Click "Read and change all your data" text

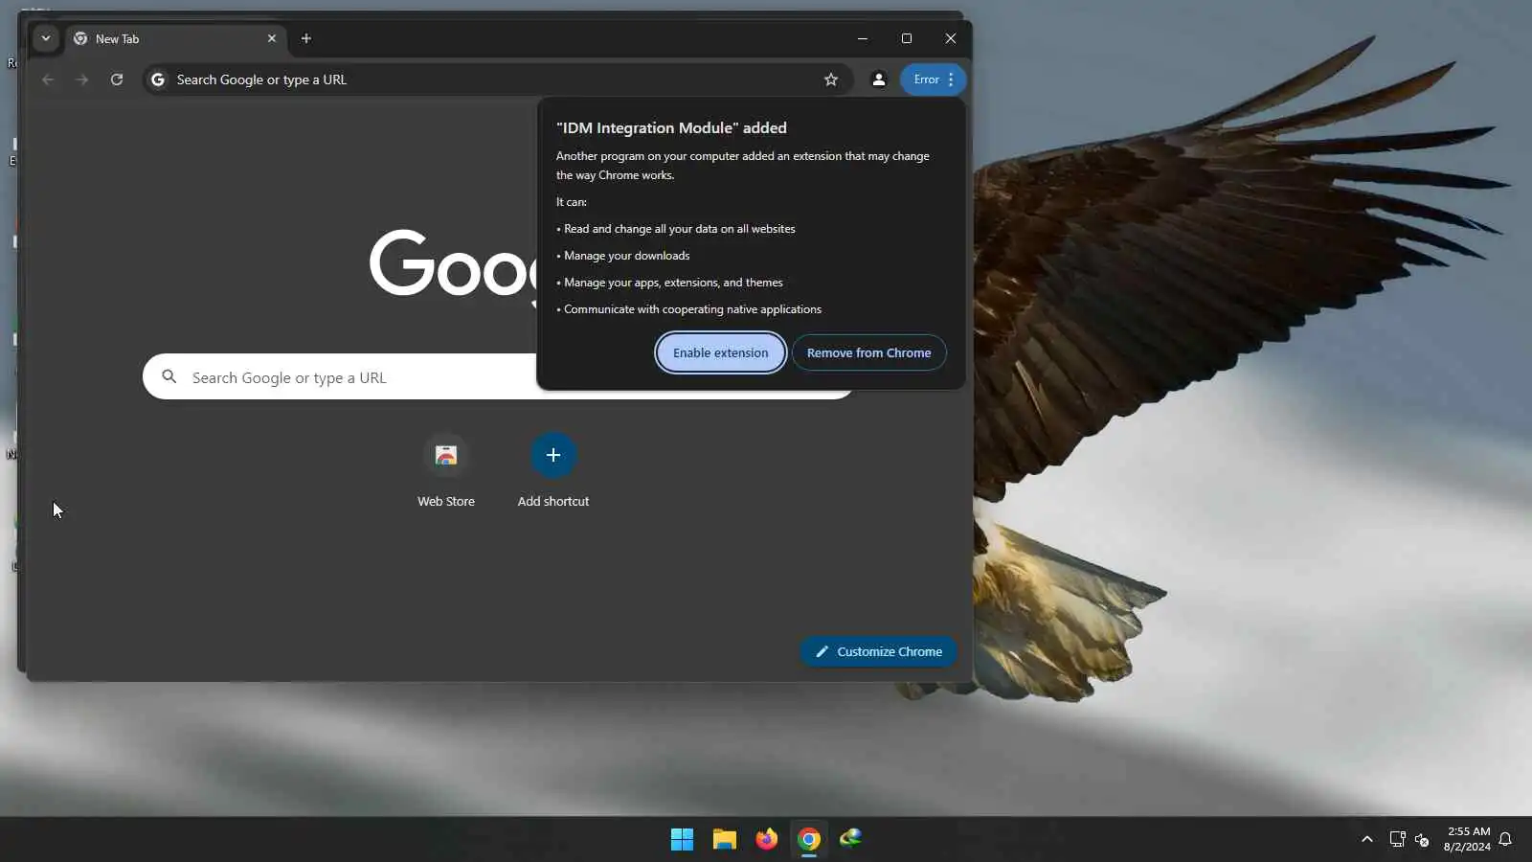coord(680,229)
